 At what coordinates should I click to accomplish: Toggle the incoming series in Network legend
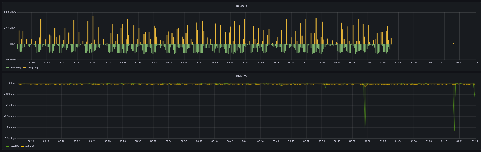pos(16,68)
